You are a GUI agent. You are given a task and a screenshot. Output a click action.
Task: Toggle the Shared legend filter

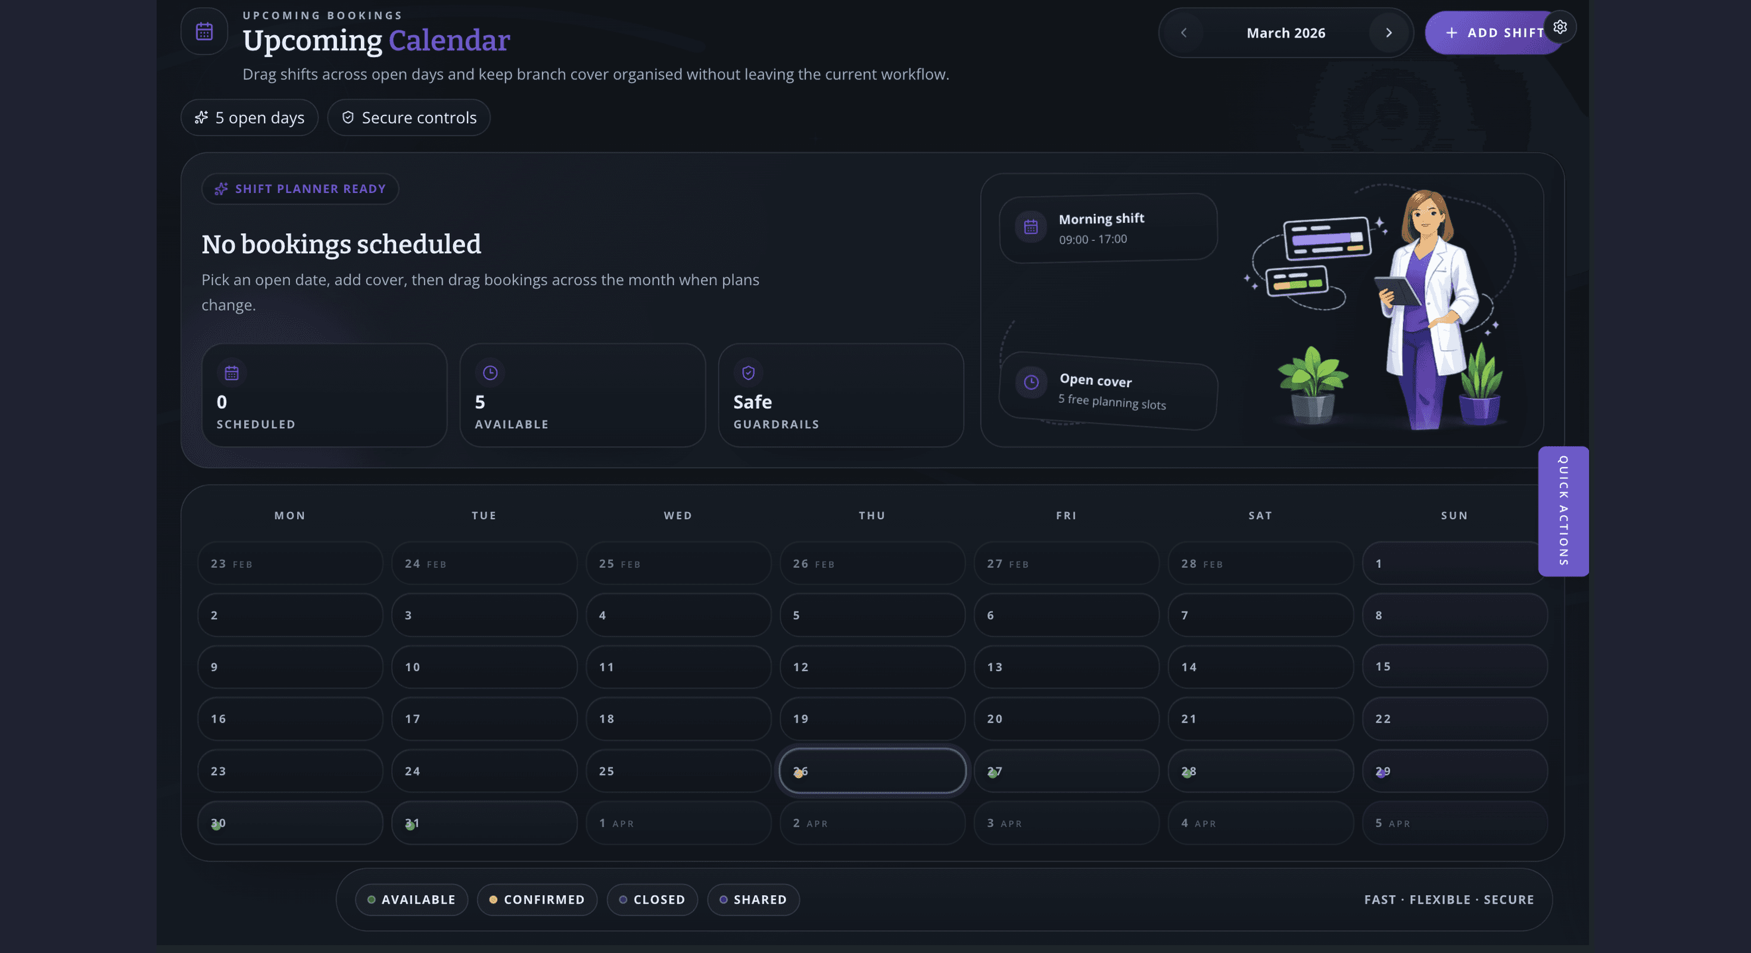[753, 899]
